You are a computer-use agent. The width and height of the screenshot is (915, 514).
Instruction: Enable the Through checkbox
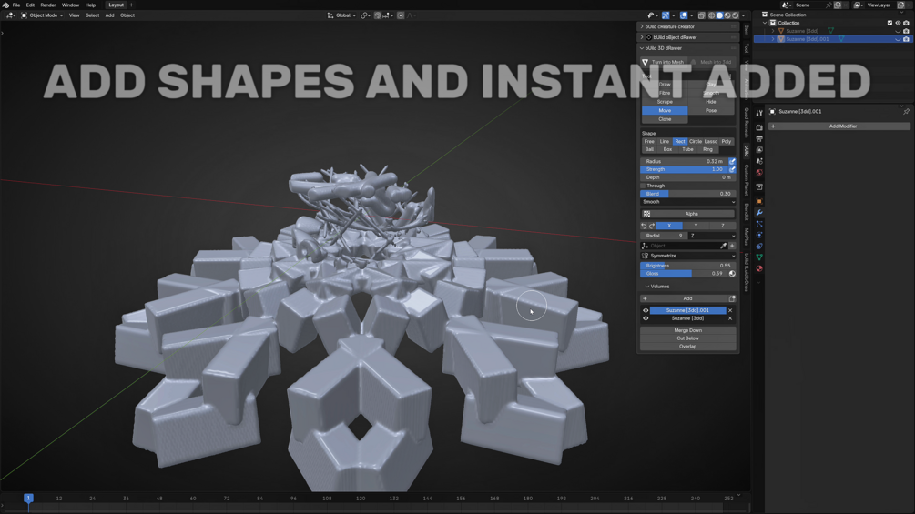pos(643,186)
